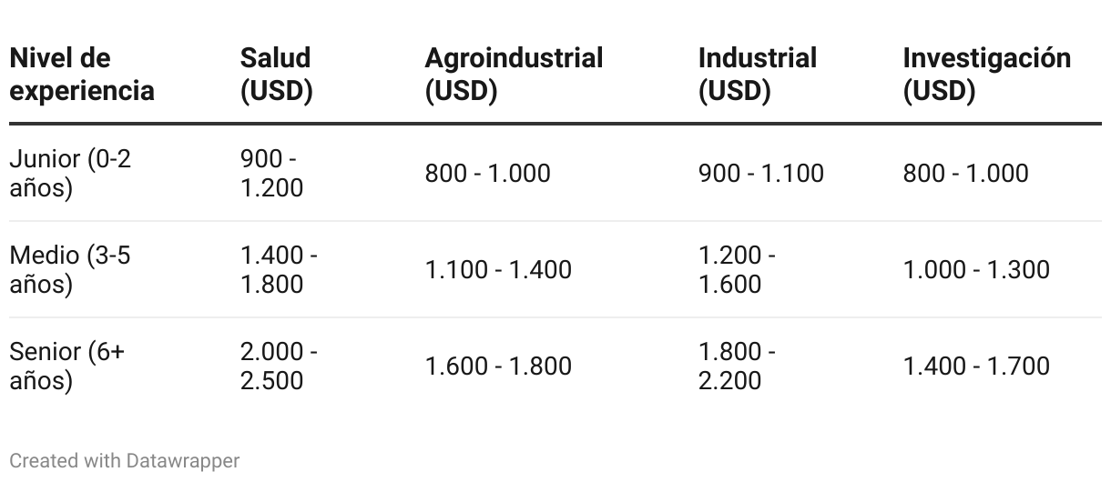Select the Senior Agroindustrial cell '1.600 - 1.800'
This screenshot has height=482, width=1111.
[x=498, y=366]
